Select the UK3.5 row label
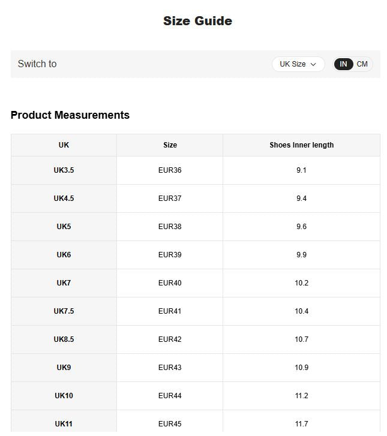This screenshot has width=387, height=436. click(x=64, y=170)
